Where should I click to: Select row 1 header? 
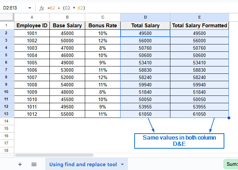pos(6,25)
